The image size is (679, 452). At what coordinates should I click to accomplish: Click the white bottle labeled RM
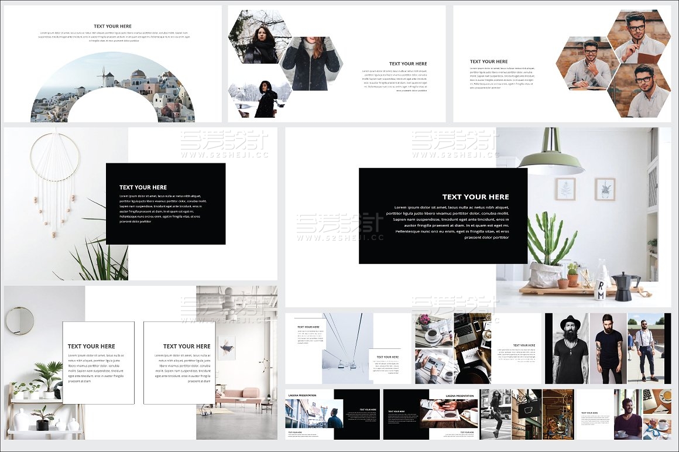click(600, 285)
